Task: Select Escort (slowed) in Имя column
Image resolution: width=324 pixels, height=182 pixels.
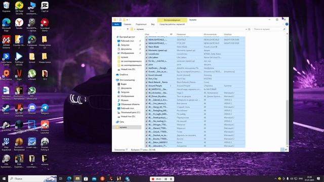Action: (155, 75)
